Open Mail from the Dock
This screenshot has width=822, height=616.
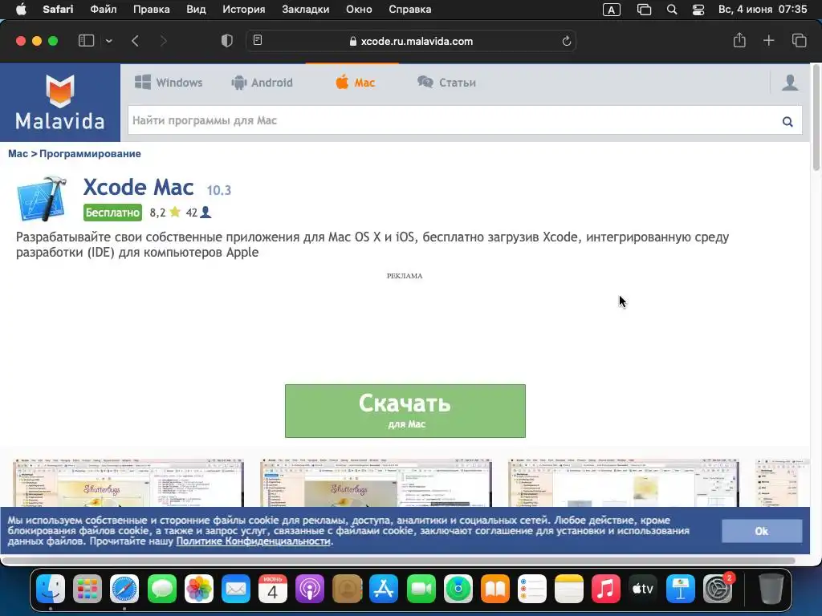click(x=235, y=589)
